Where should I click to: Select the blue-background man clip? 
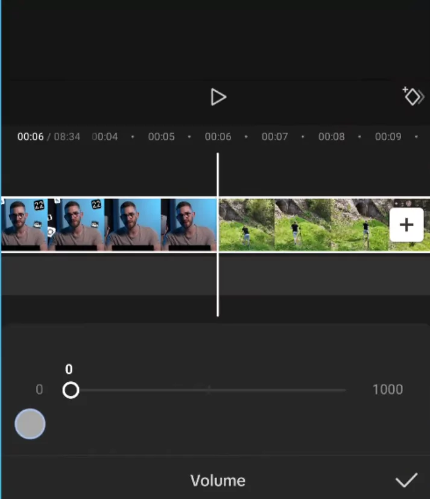[x=109, y=224]
